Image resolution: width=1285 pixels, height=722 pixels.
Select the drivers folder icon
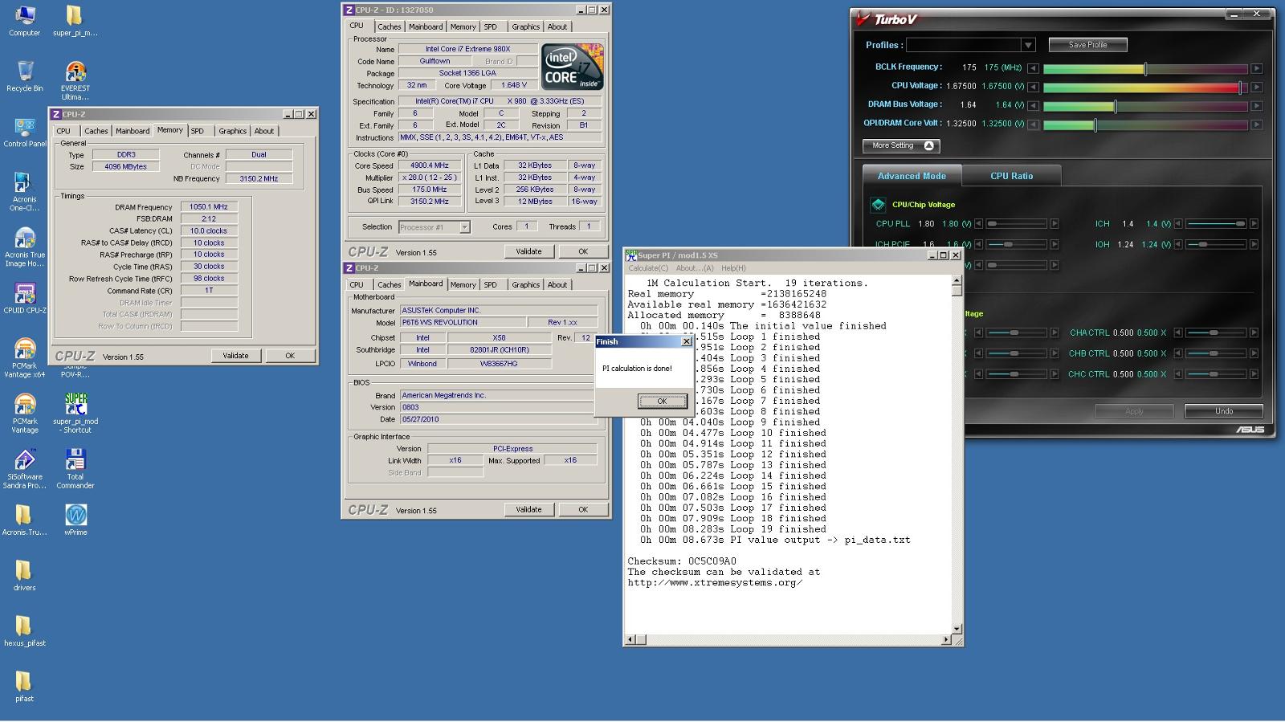tap(24, 575)
